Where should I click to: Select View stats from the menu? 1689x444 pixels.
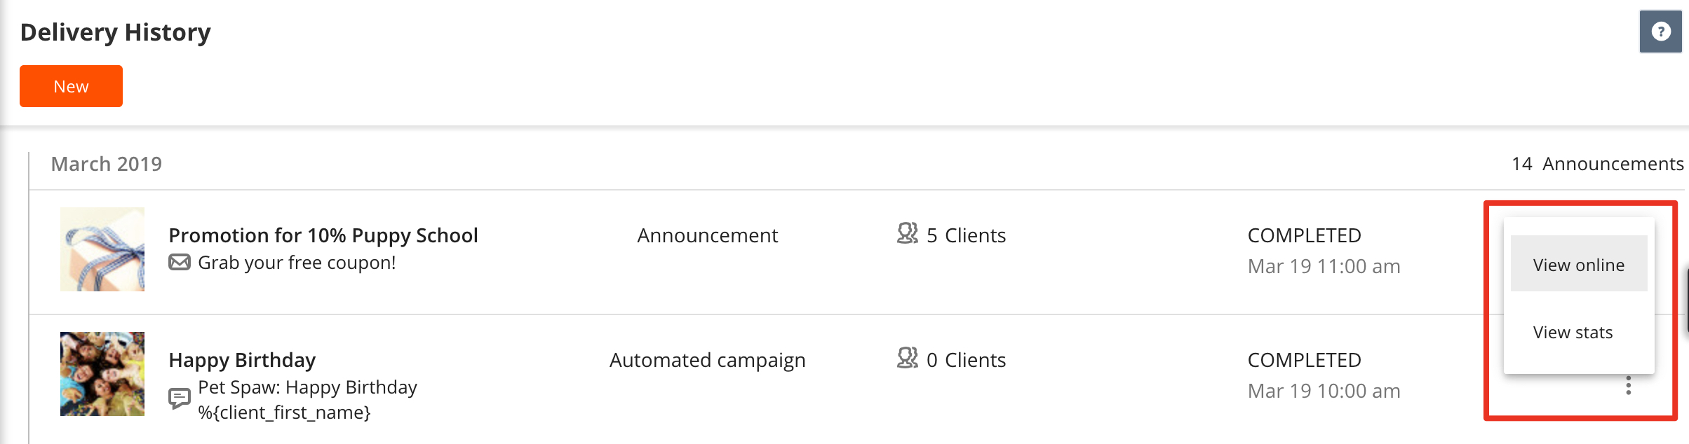[x=1573, y=331]
